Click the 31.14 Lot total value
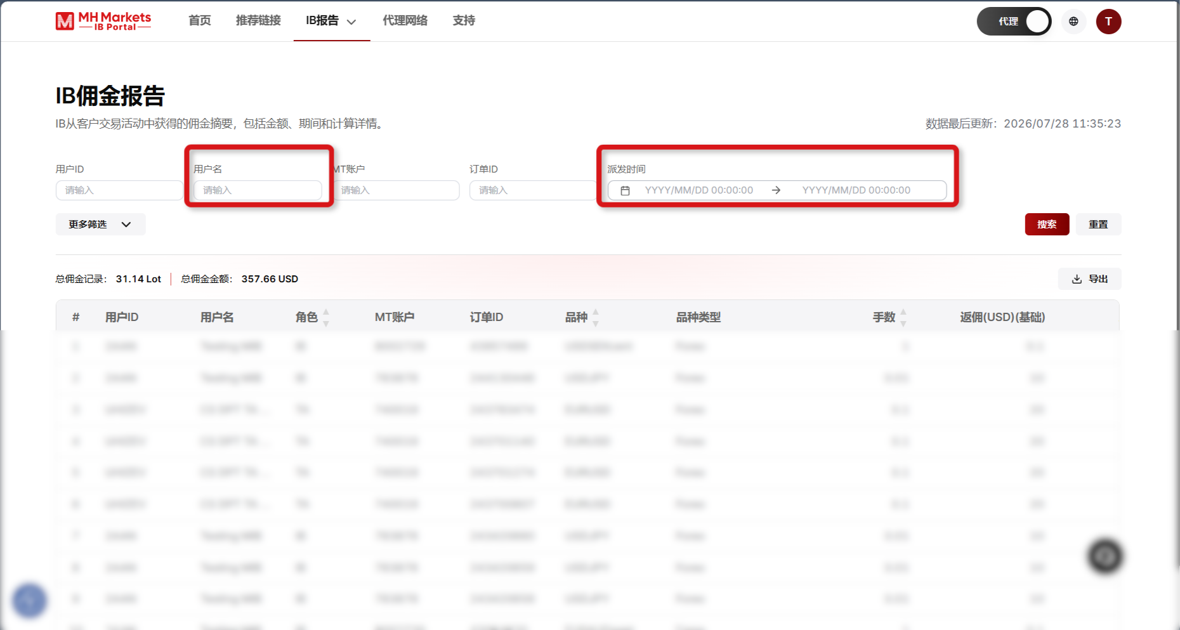1180x630 pixels. pos(138,279)
